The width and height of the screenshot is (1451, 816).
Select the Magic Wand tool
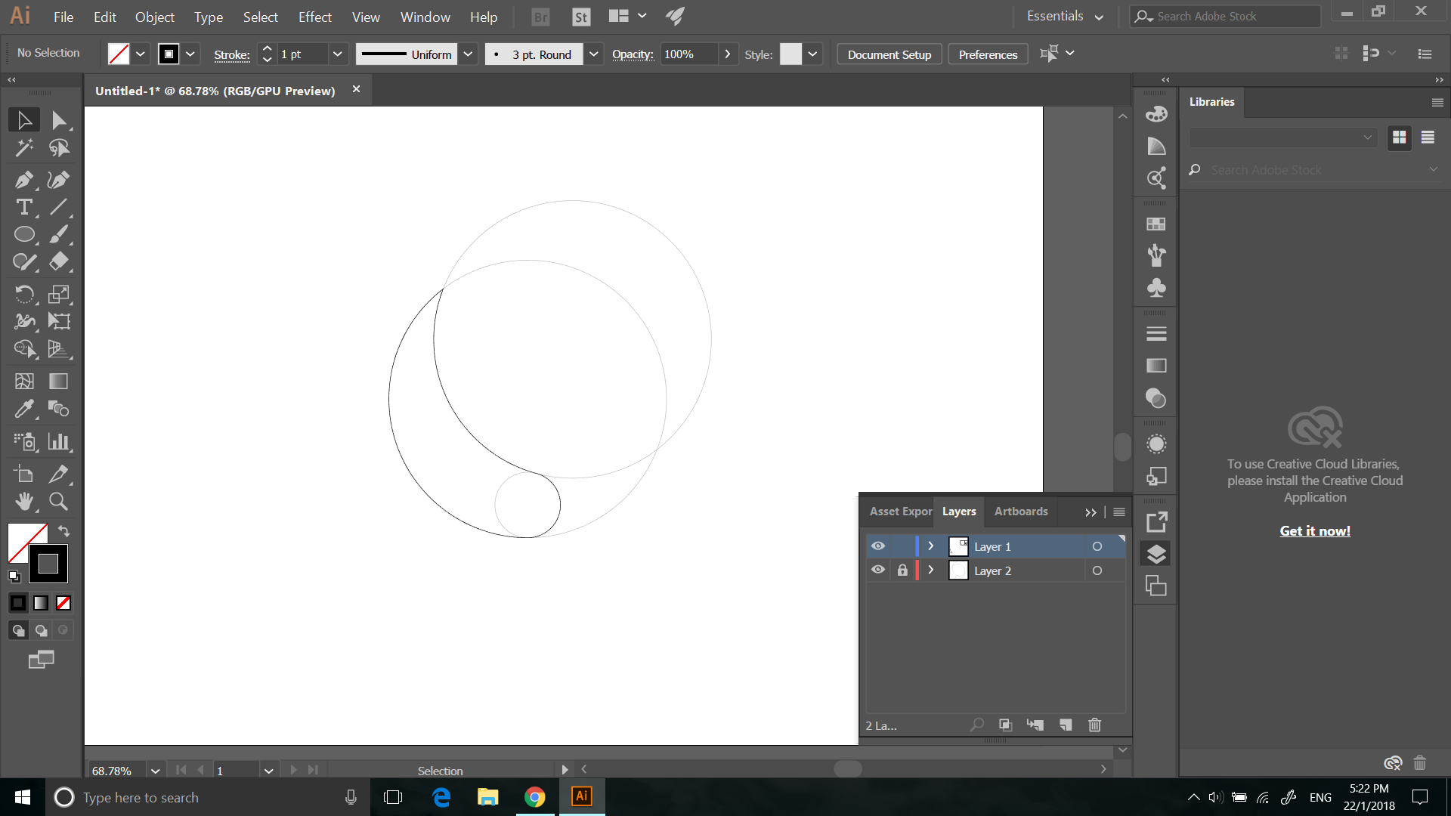point(23,148)
